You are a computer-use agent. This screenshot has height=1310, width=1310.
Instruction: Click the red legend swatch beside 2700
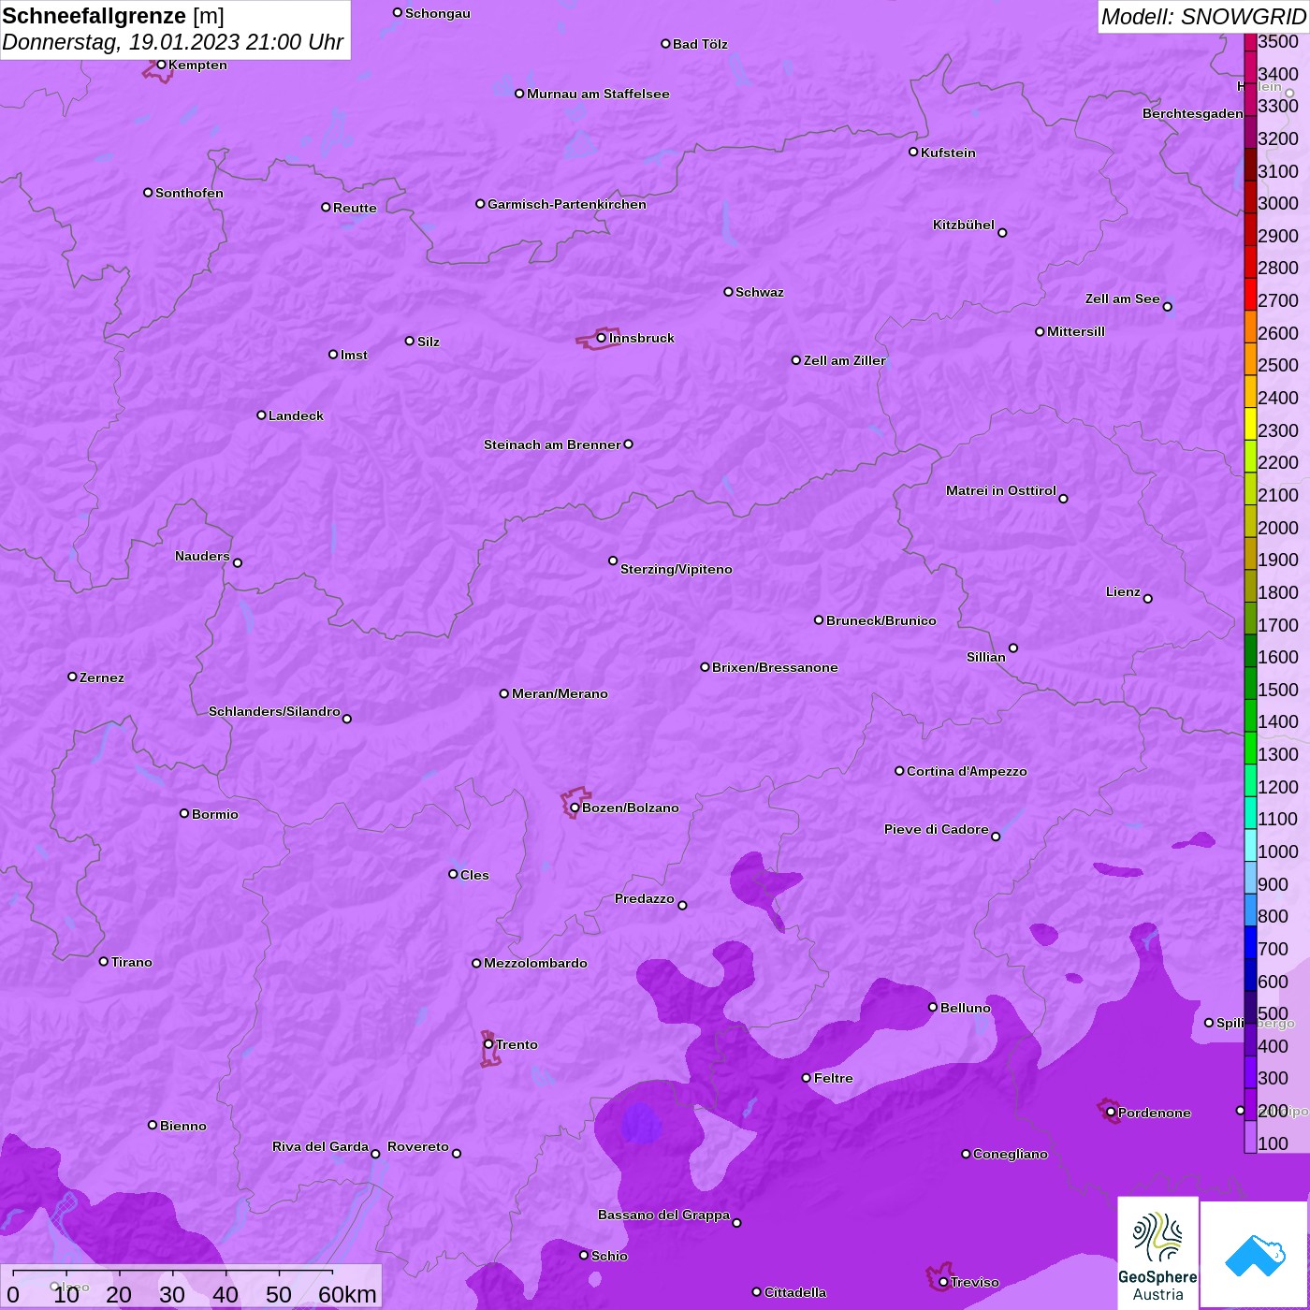(1250, 294)
